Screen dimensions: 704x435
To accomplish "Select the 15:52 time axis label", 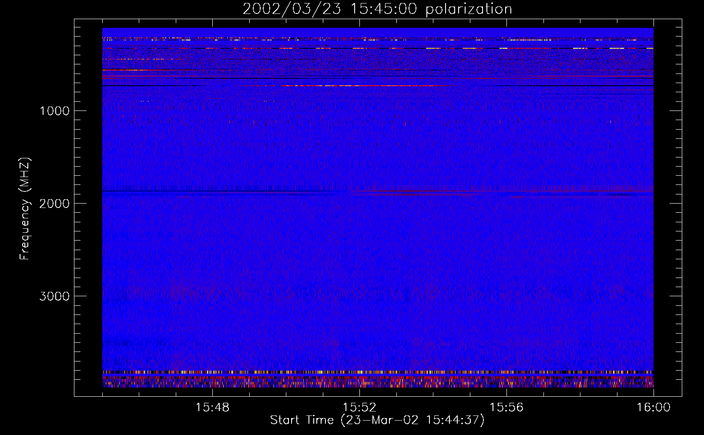I will coord(359,408).
